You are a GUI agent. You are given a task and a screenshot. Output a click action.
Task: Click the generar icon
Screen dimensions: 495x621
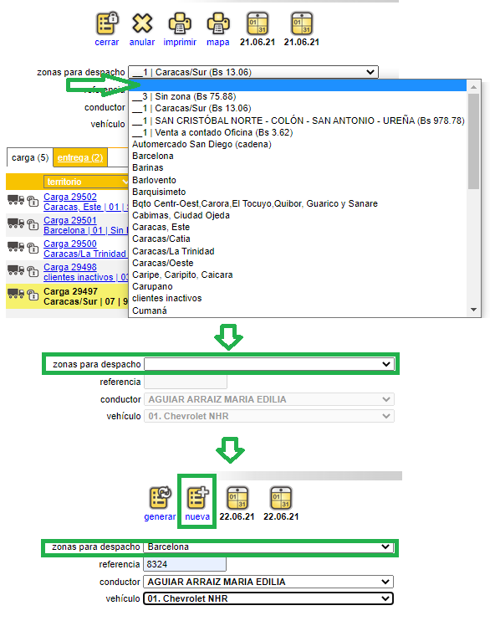pos(160,497)
